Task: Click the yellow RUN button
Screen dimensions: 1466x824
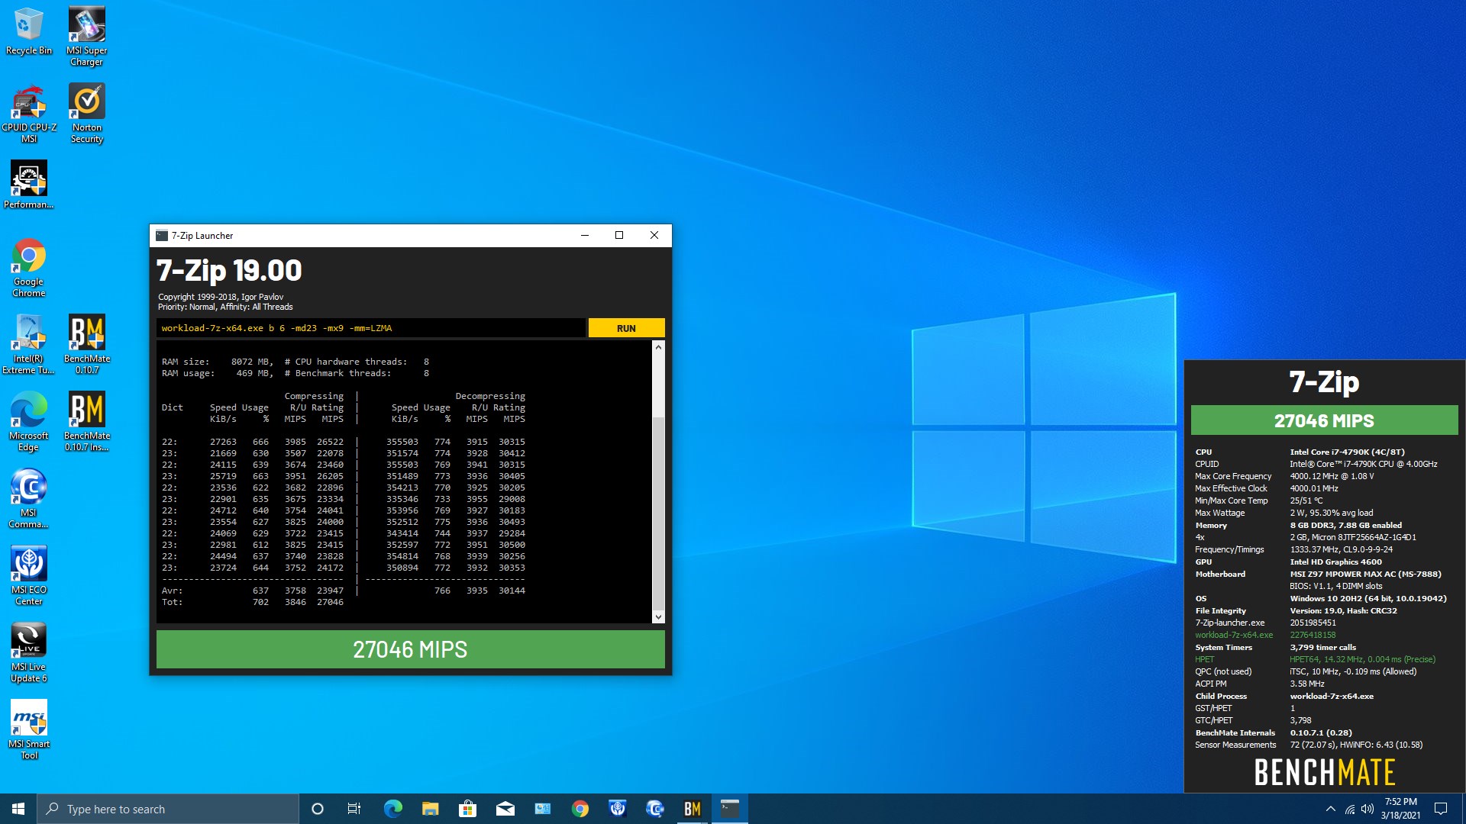Action: coord(626,328)
